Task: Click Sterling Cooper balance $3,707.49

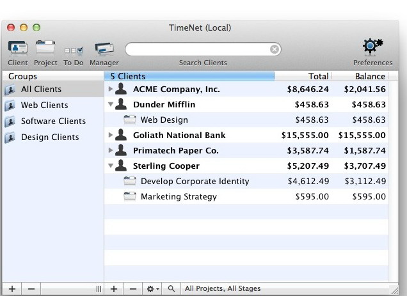Action: click(x=365, y=166)
